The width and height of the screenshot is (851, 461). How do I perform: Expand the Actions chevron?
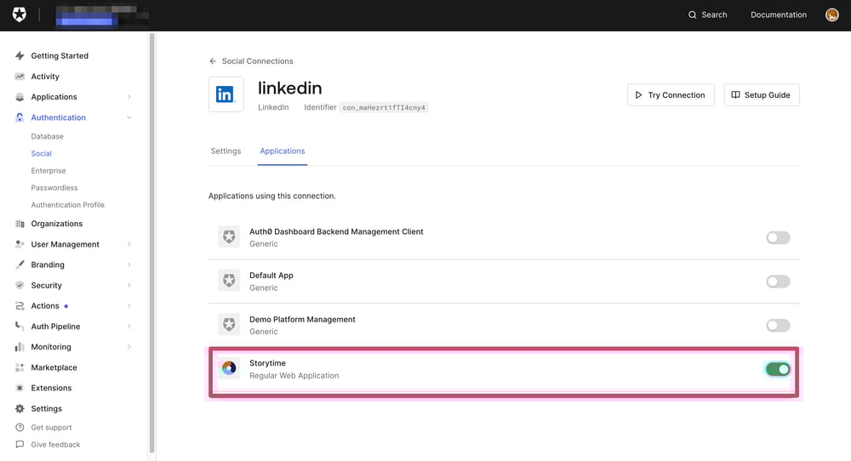[129, 306]
